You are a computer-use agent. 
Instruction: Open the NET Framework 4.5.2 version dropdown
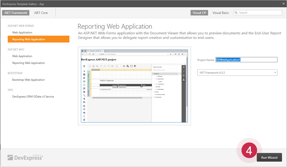[237, 72]
